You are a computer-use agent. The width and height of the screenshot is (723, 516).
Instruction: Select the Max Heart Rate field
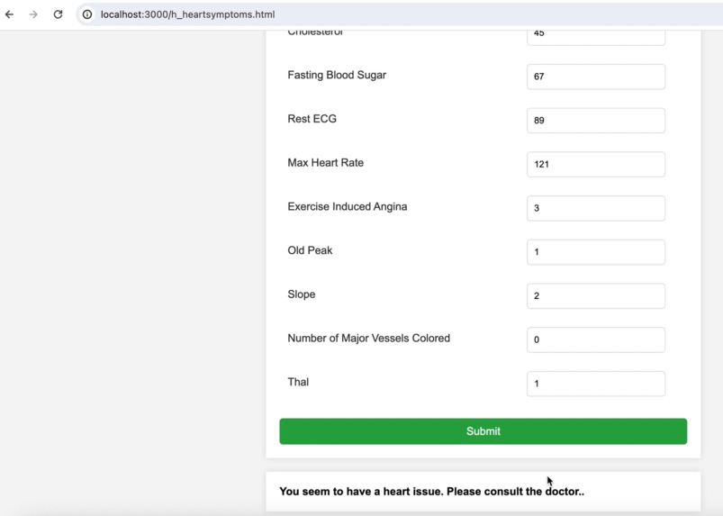coord(596,164)
